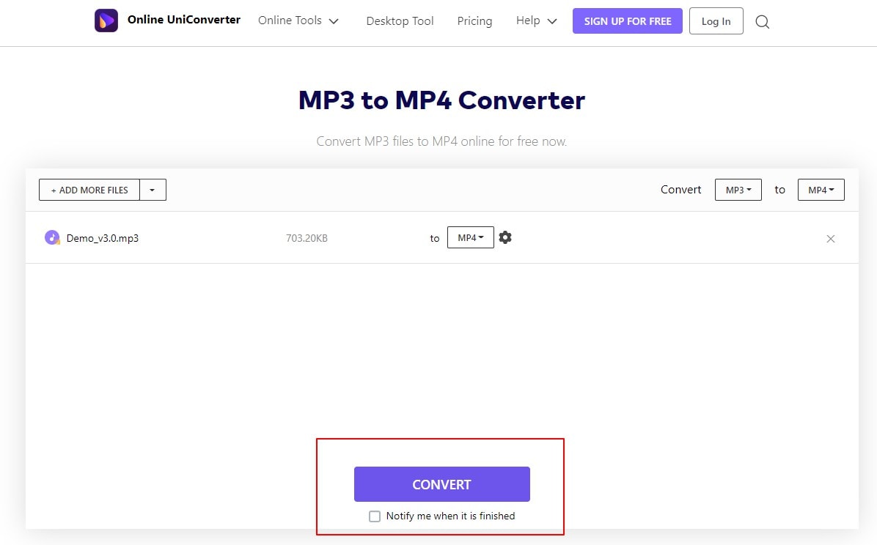Expand the Online Tools menu
Image resolution: width=877 pixels, height=545 pixels.
coord(298,21)
